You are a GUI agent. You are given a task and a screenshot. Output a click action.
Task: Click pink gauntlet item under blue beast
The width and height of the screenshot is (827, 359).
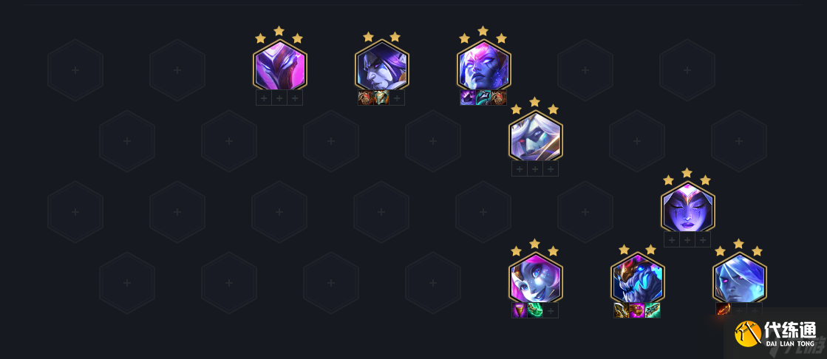pyautogui.click(x=637, y=310)
